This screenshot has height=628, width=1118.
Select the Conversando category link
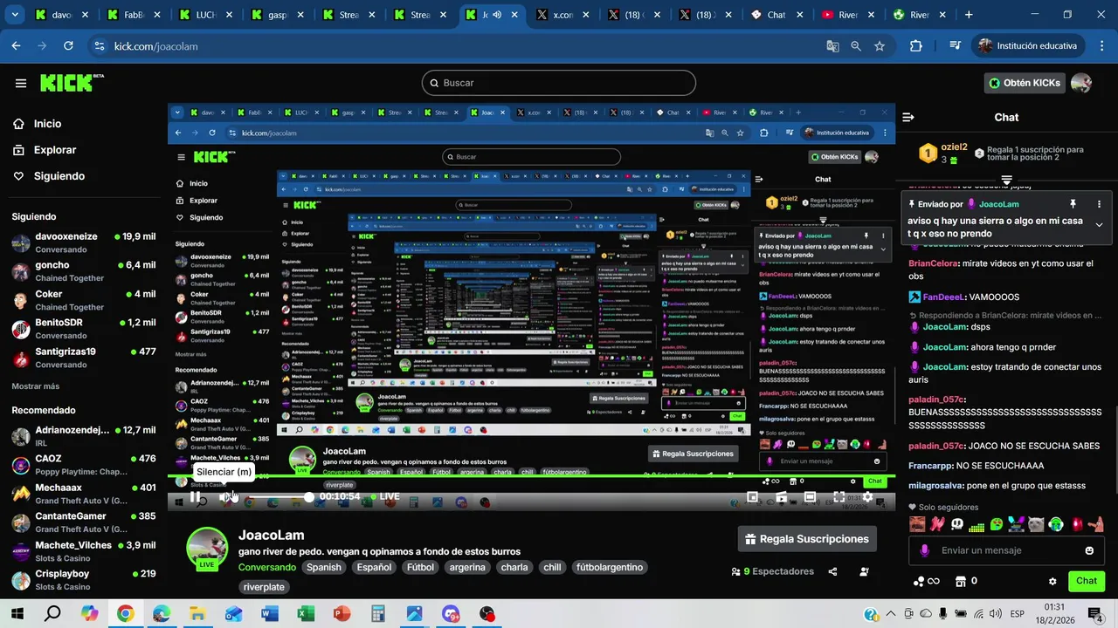coord(267,567)
